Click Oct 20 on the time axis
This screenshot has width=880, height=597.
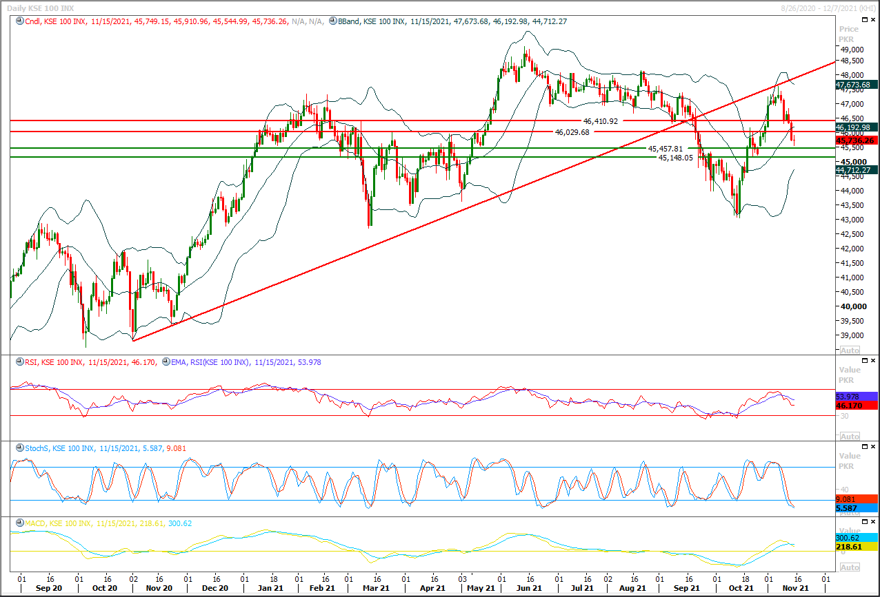105,588
